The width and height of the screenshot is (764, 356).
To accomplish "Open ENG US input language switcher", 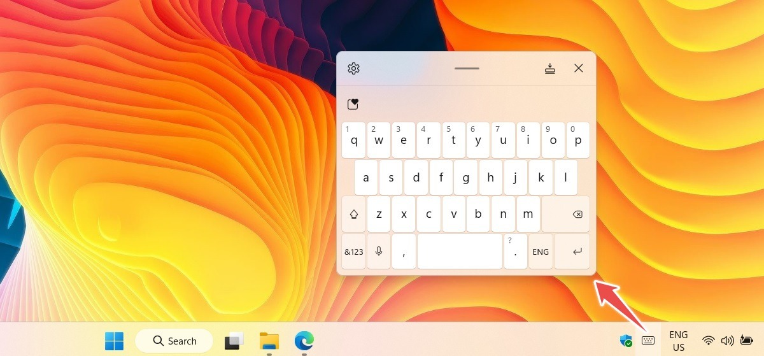I will tap(679, 341).
